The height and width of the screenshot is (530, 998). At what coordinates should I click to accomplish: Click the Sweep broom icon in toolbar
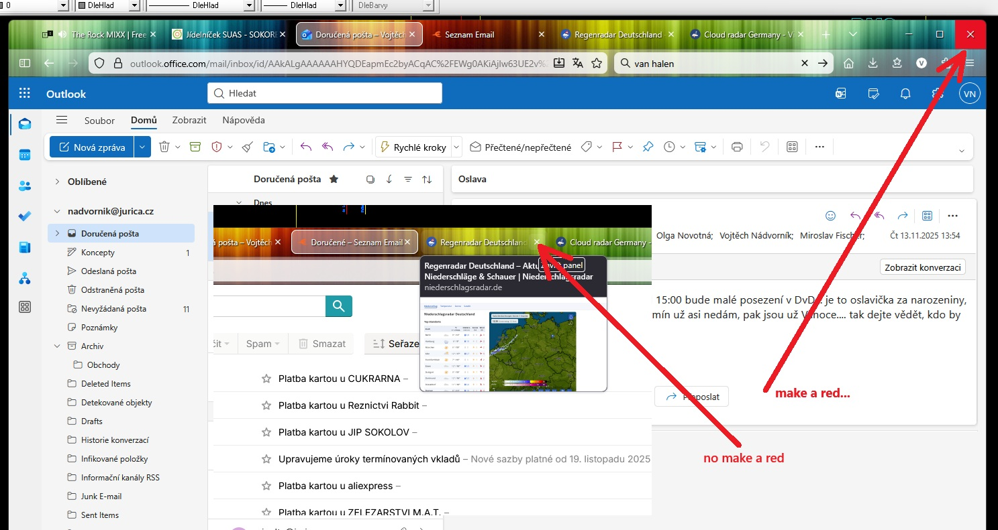pos(247,147)
